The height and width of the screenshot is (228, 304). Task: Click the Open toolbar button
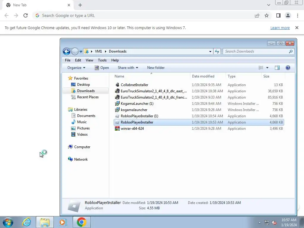click(102, 68)
